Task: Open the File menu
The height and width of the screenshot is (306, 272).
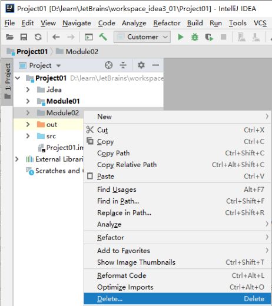Action: pos(9,23)
